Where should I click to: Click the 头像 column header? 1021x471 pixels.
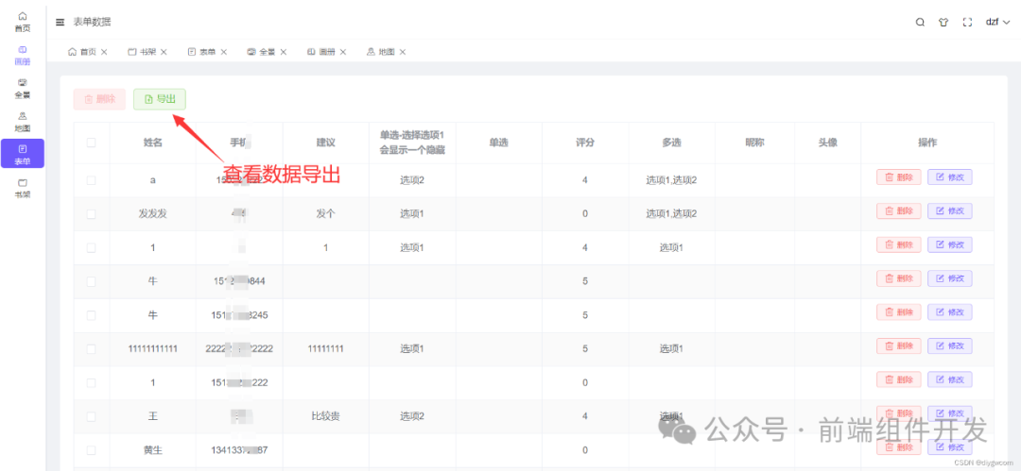[827, 143]
